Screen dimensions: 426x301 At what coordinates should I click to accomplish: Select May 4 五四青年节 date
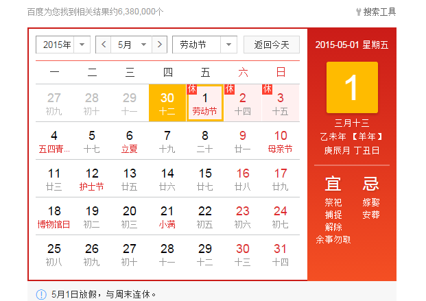tap(54, 141)
